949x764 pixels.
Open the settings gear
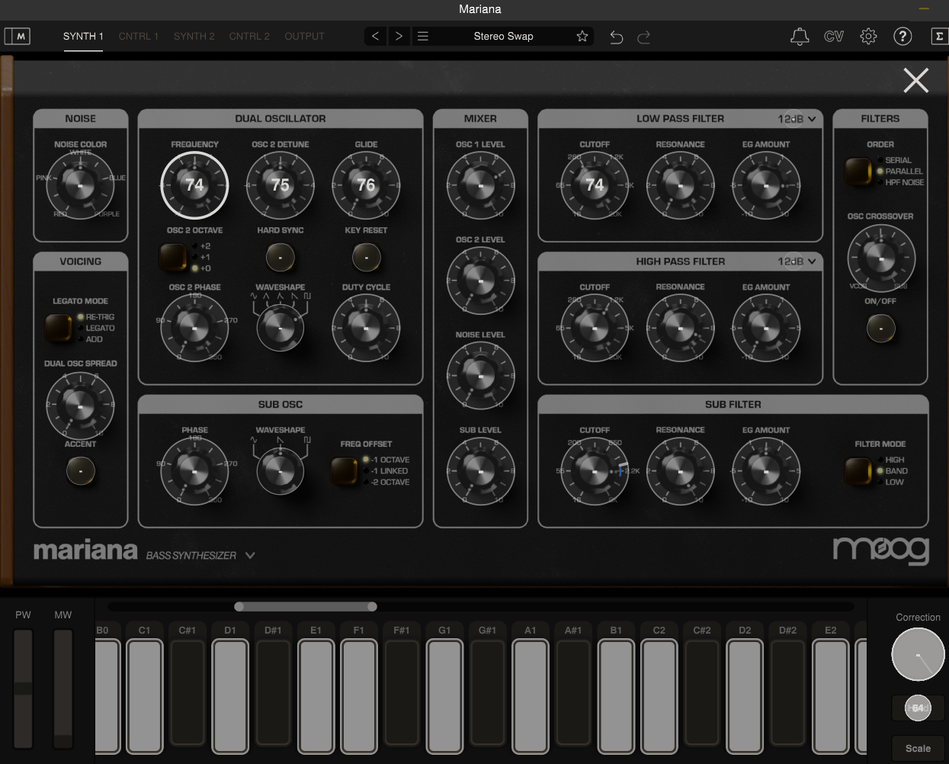tap(868, 36)
